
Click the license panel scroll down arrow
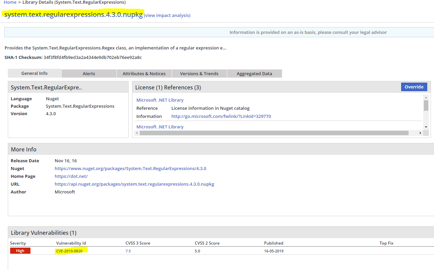pos(426,127)
